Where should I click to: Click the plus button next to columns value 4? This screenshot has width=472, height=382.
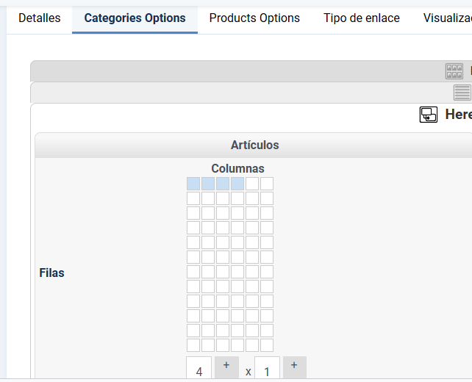click(x=226, y=367)
